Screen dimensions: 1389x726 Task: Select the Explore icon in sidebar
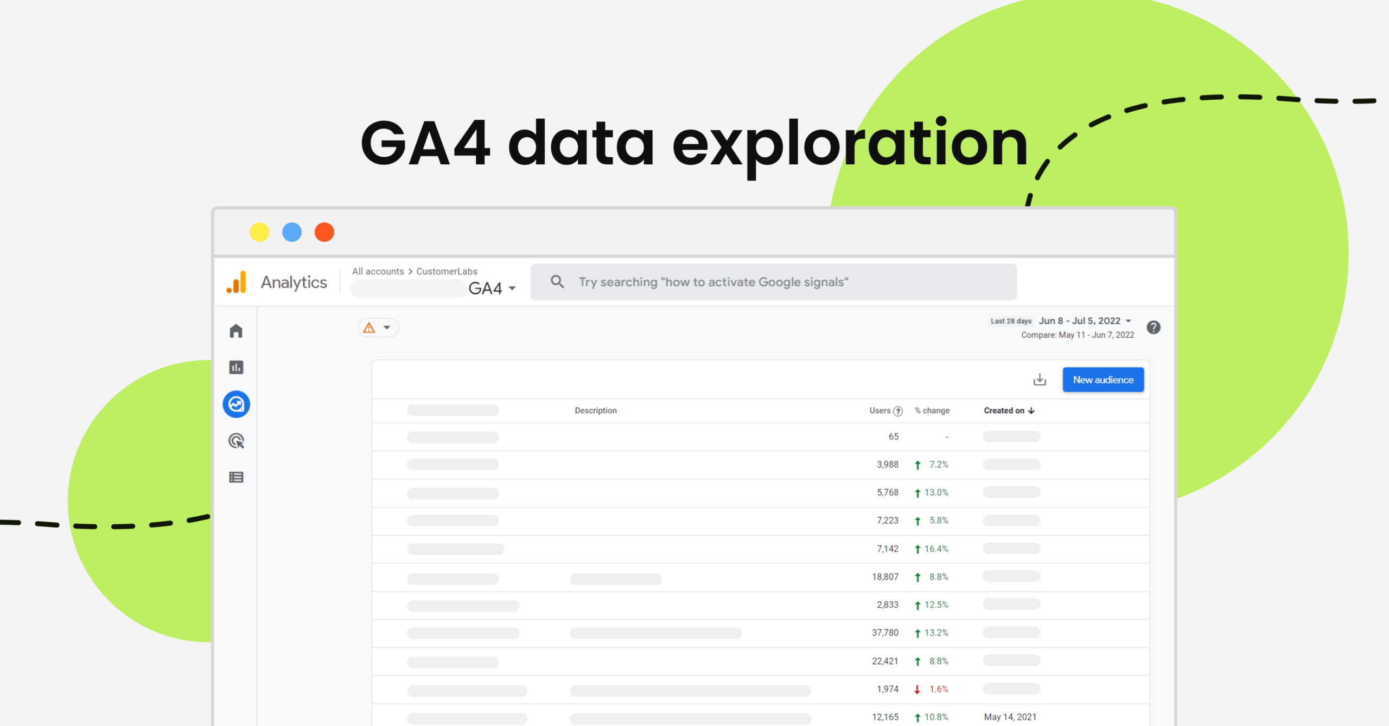point(236,404)
